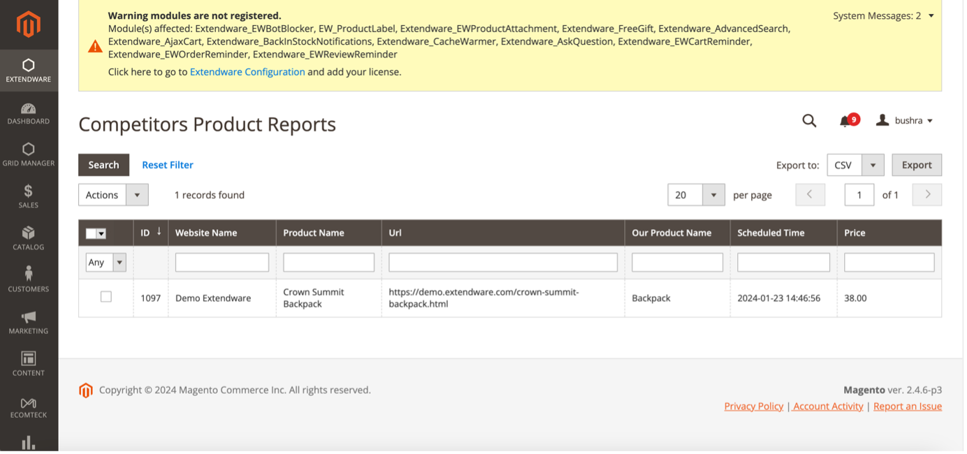Viewport: 967px width, 454px height.
Task: Expand the System Messages: 2 dropdown
Action: click(883, 15)
